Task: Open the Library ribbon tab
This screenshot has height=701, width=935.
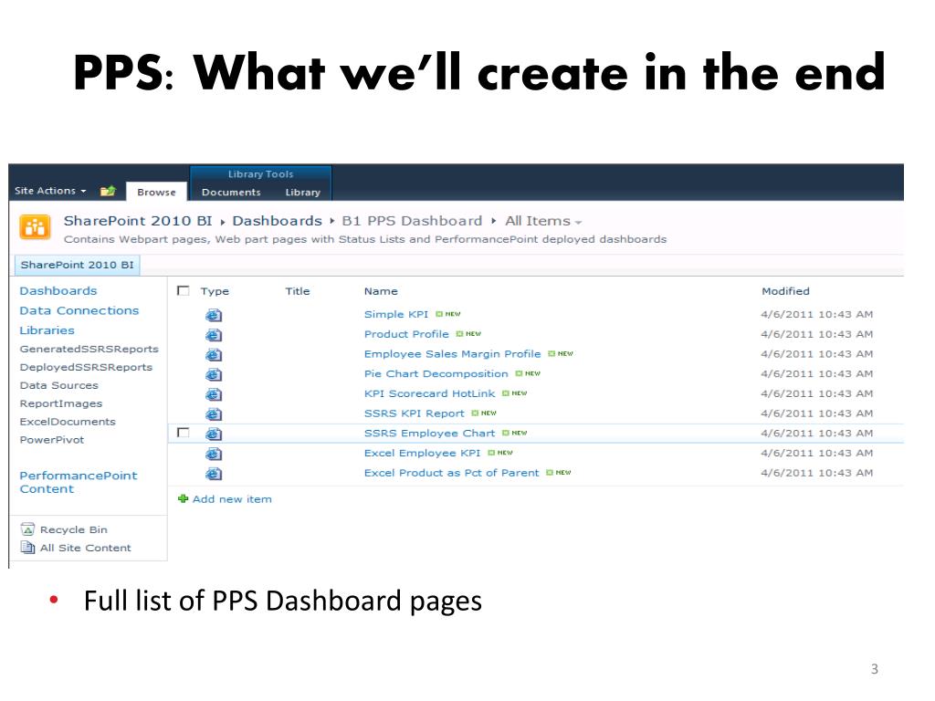Action: click(302, 192)
